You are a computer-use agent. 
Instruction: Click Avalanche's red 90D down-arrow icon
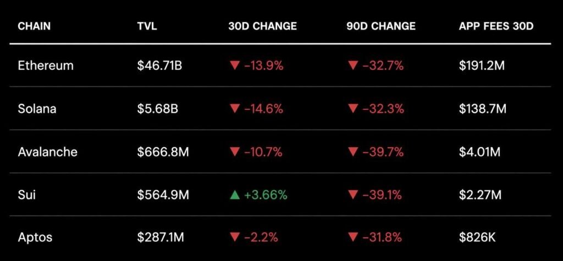tap(353, 152)
